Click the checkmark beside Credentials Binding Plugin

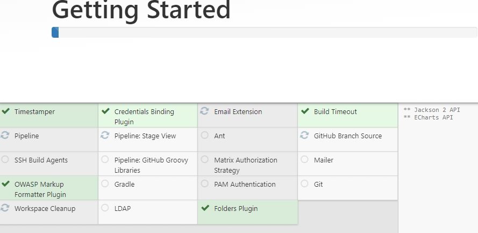pos(105,111)
